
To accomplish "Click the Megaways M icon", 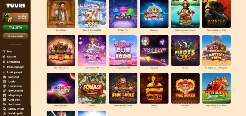I will point(5,95).
